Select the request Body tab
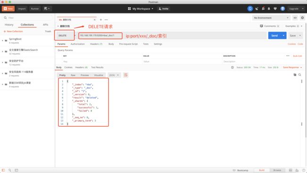 click(111, 44)
